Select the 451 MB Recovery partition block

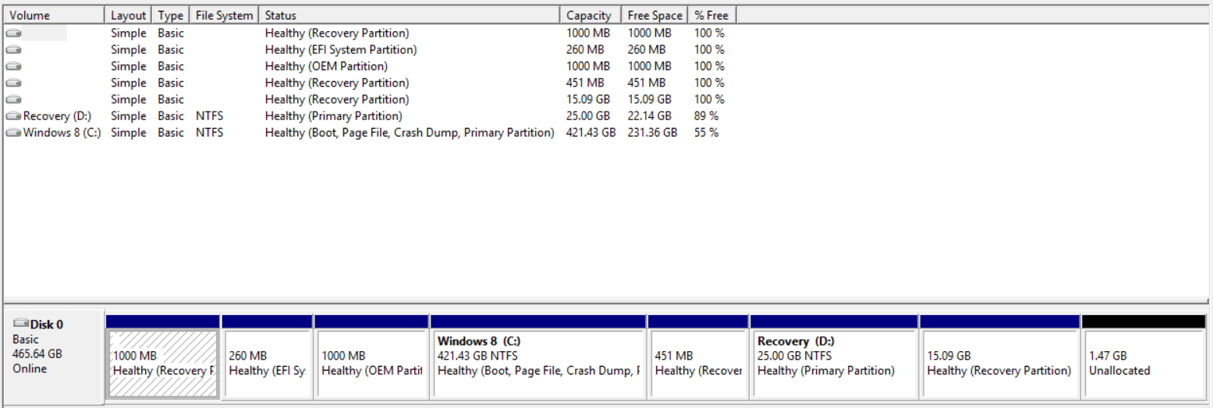[698, 357]
